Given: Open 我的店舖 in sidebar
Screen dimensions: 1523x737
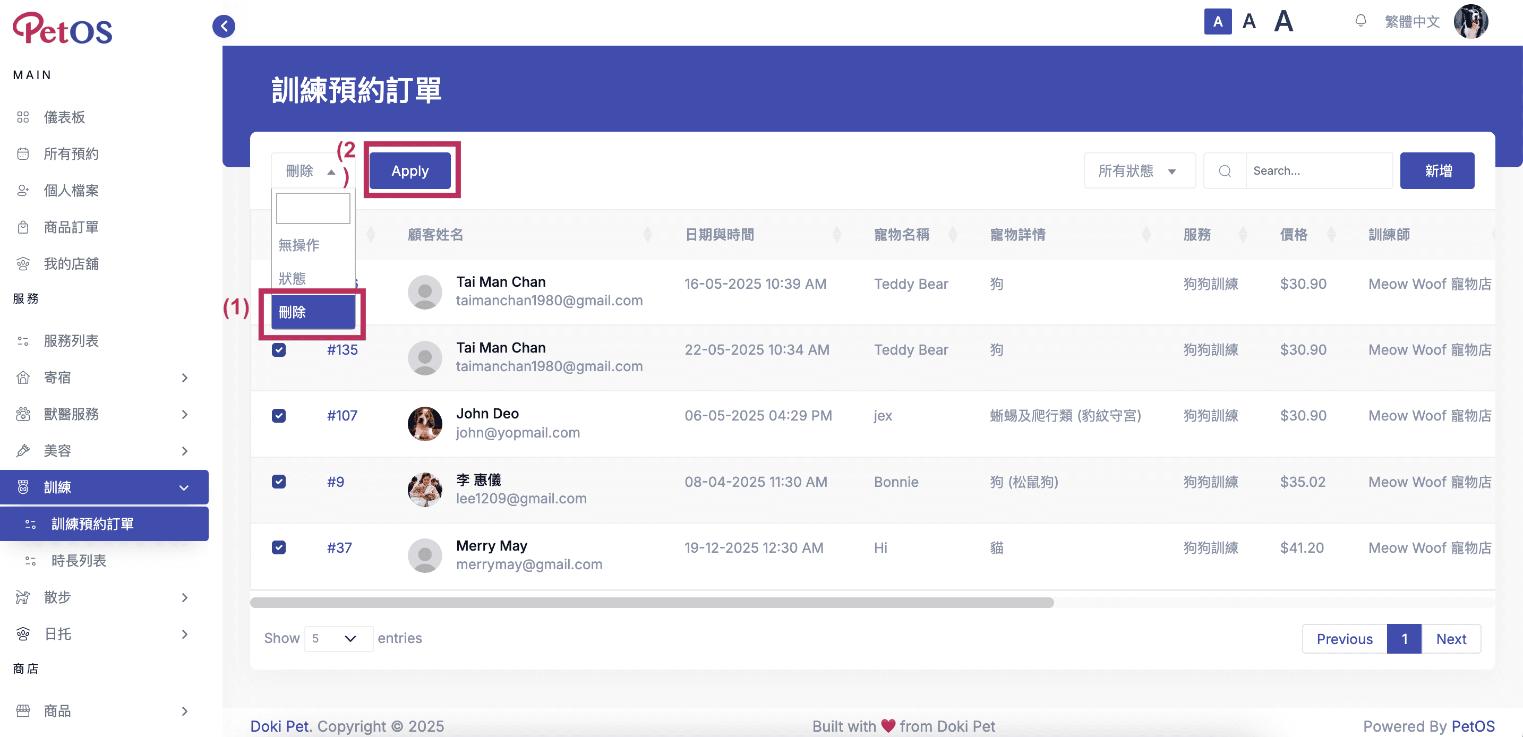Looking at the screenshot, I should (x=71, y=263).
